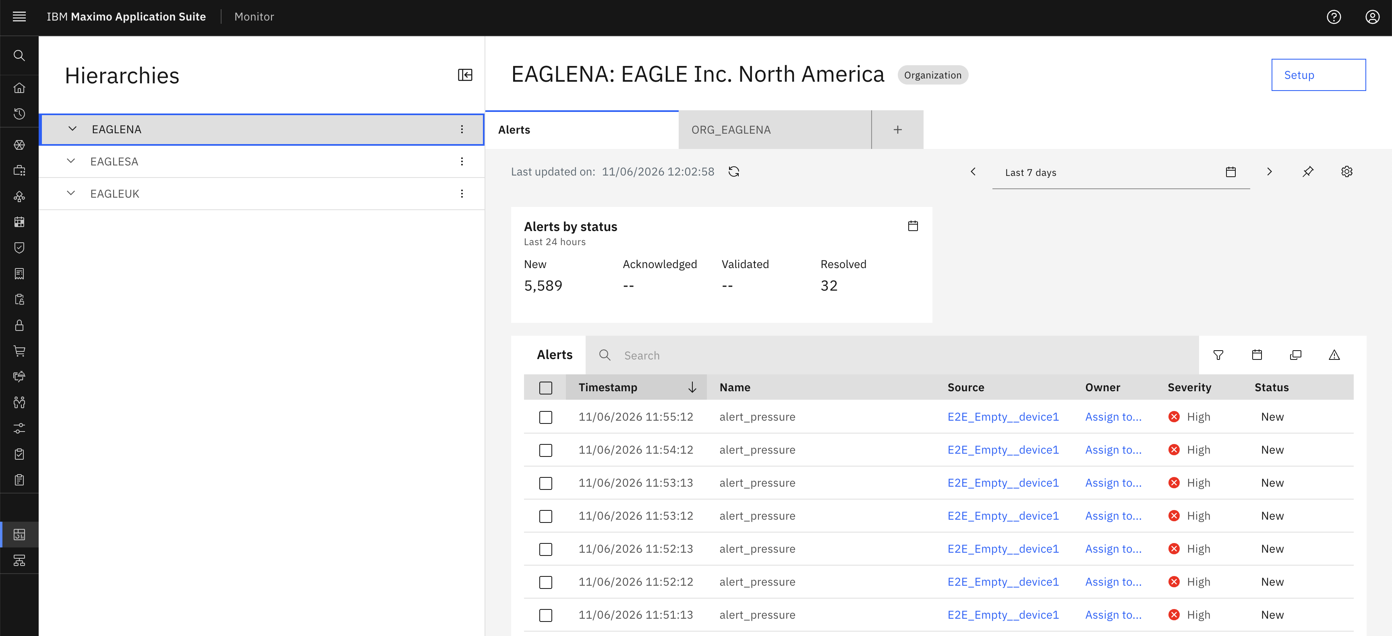Click the alerts table copy/duplicate icon
The height and width of the screenshot is (636, 1392).
[1296, 355]
